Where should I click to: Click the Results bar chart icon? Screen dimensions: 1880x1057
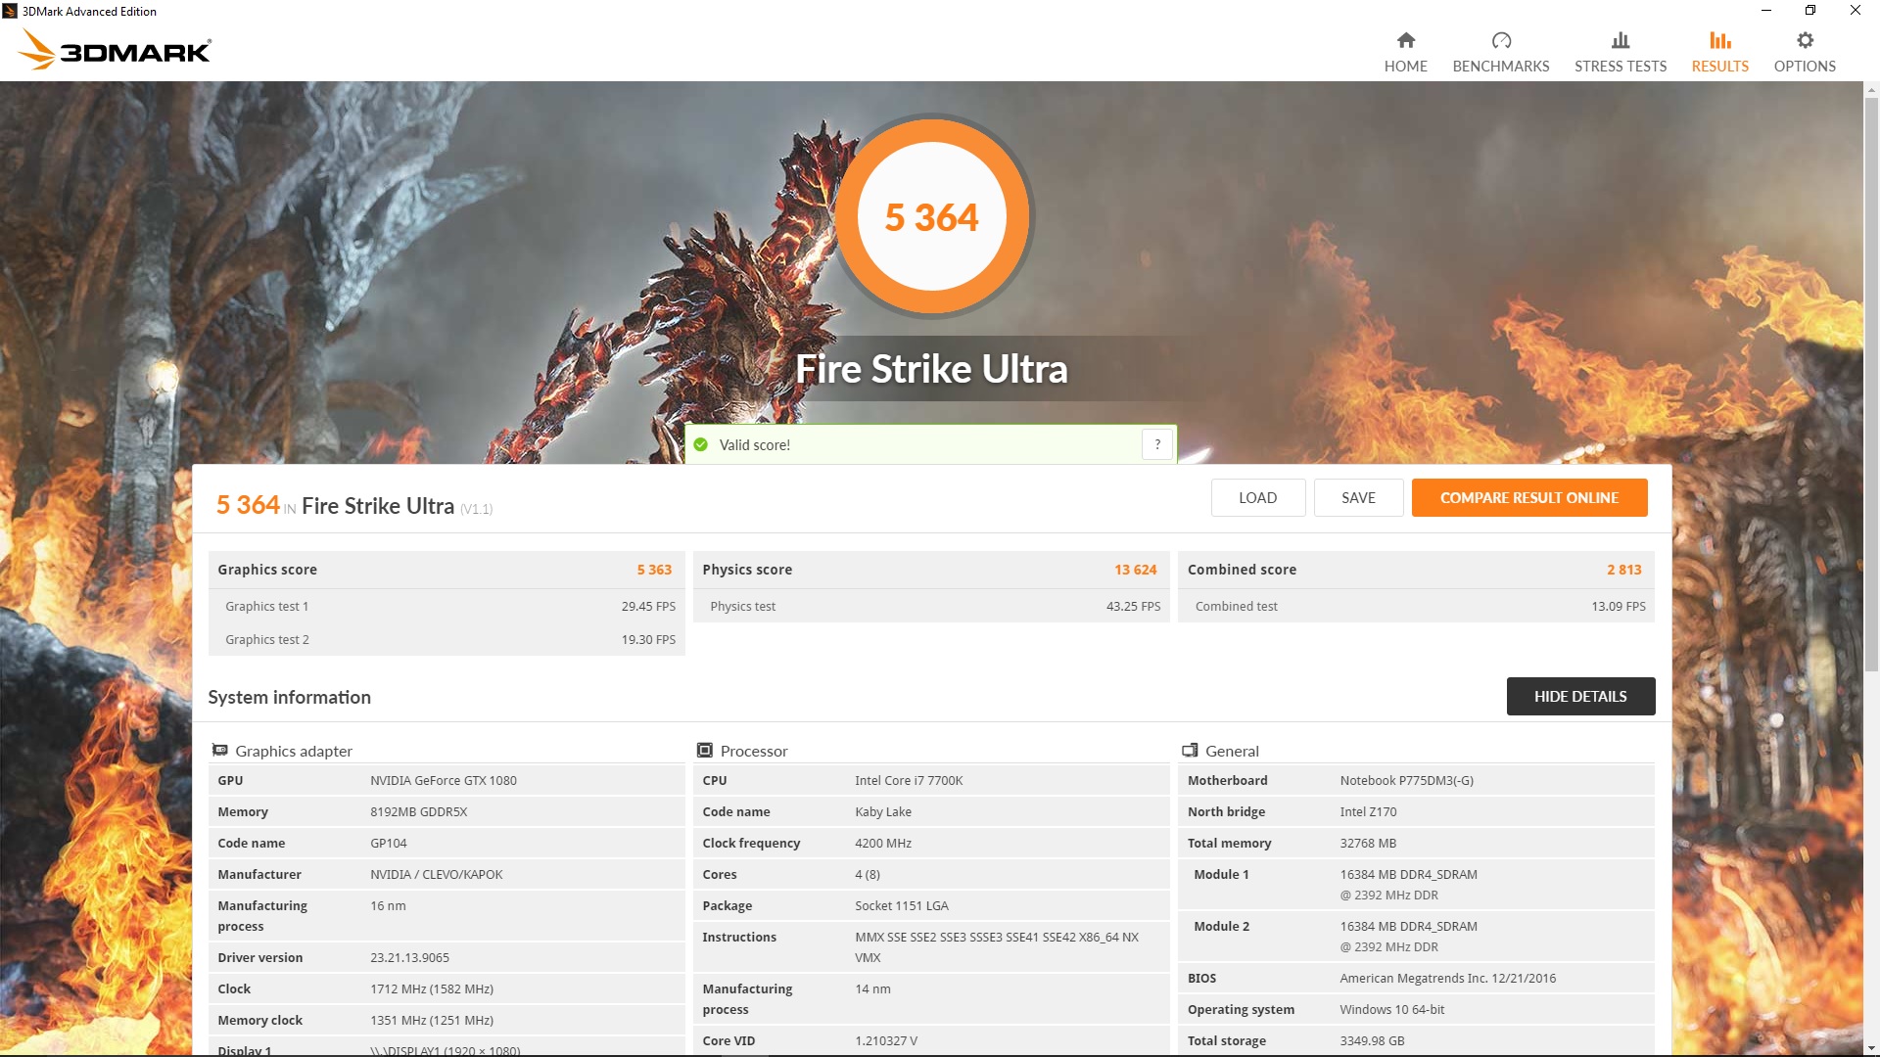pos(1720,40)
